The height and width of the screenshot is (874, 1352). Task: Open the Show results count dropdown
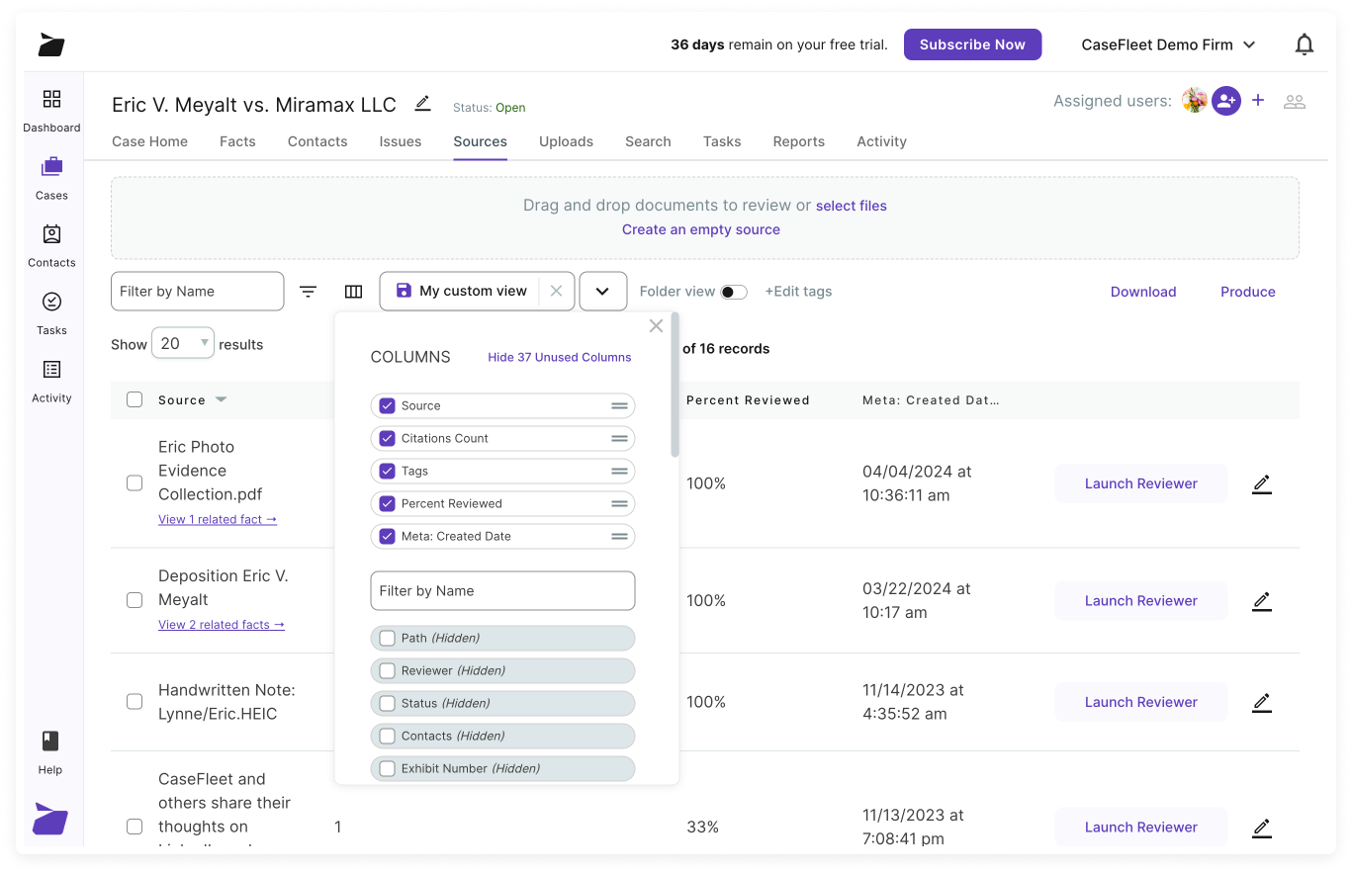coord(182,342)
